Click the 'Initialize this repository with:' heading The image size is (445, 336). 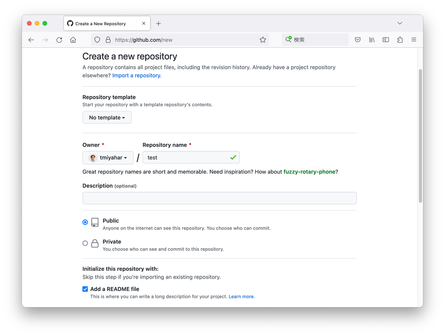[121, 269]
